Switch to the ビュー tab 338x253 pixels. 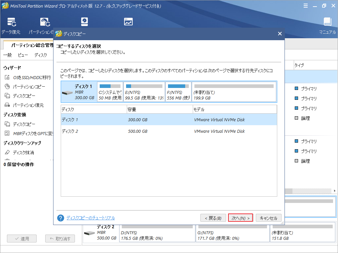pos(22,55)
